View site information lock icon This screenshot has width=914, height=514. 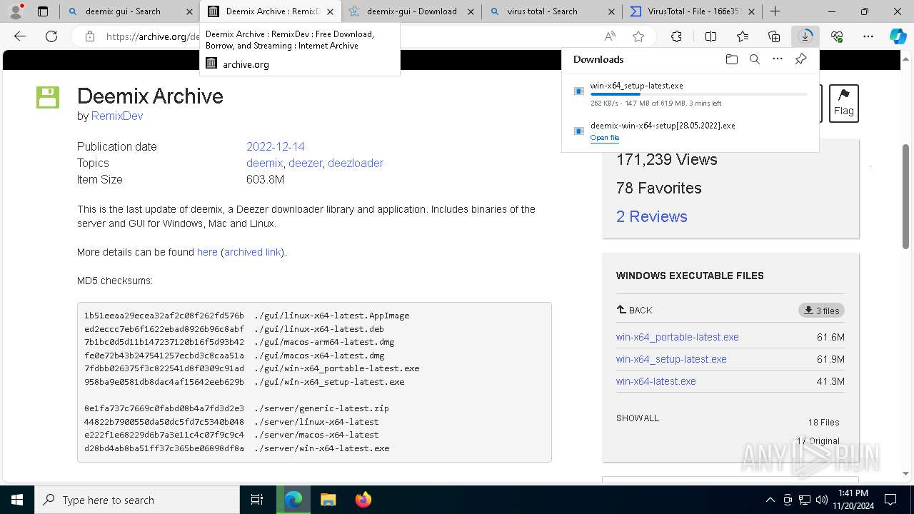(89, 36)
